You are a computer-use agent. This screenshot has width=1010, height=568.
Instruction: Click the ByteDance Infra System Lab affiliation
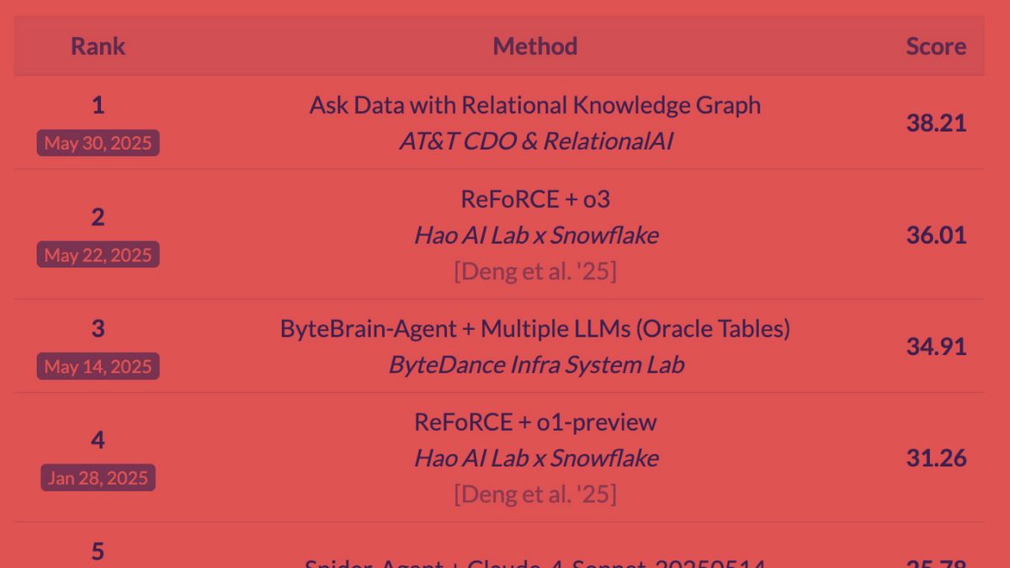(x=534, y=364)
